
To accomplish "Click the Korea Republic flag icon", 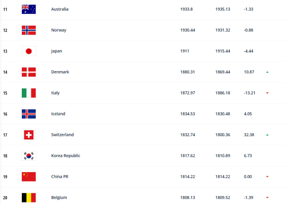I will coord(29,156).
